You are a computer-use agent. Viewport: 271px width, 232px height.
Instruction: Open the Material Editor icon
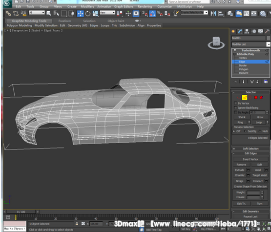click(263, 14)
